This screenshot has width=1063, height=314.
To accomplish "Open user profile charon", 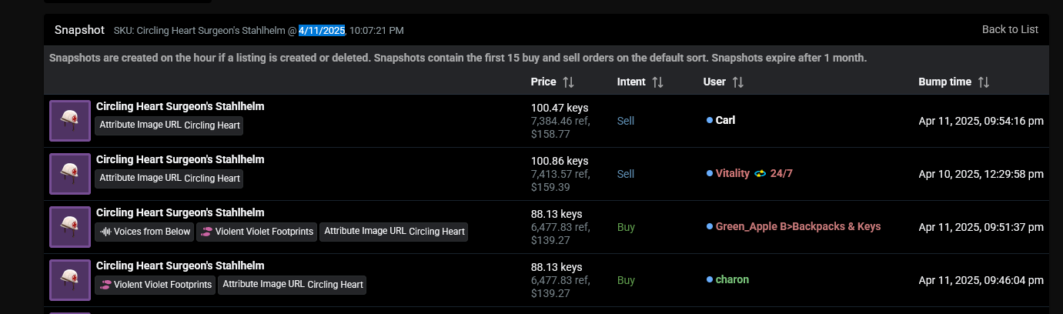I will [732, 279].
